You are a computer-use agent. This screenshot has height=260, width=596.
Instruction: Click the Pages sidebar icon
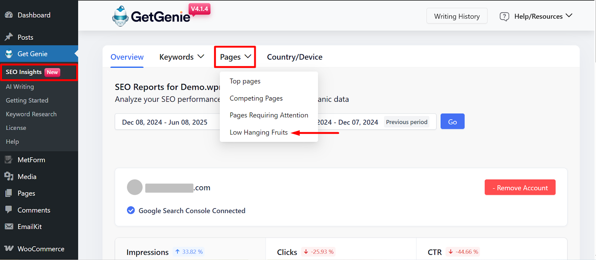click(9, 193)
